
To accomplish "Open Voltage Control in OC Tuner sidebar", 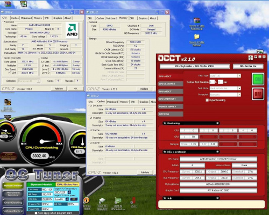I will pos(13,211).
